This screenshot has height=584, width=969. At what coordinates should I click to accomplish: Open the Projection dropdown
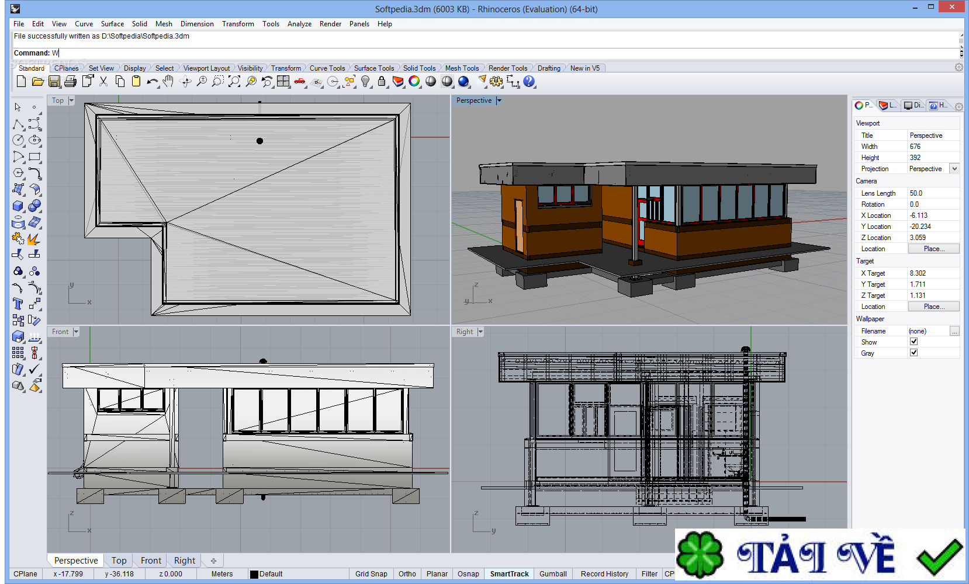[954, 169]
